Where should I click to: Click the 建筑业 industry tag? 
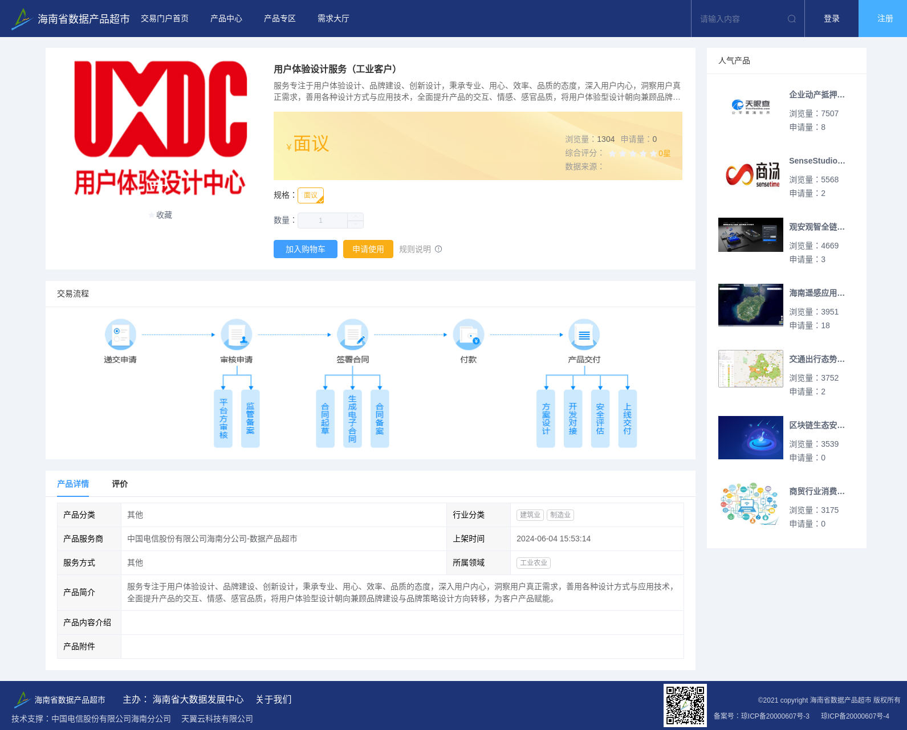[530, 515]
